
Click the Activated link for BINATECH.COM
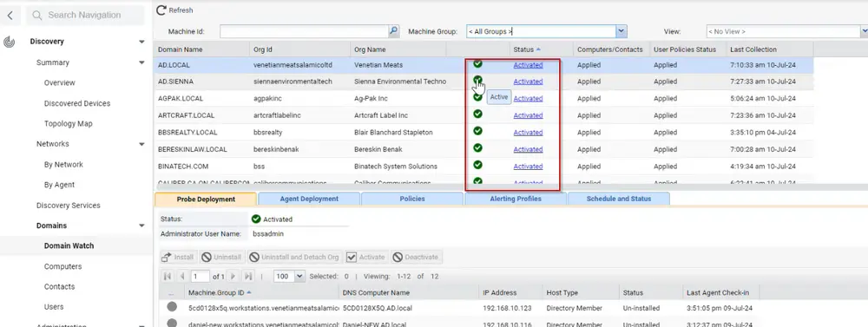528,167
